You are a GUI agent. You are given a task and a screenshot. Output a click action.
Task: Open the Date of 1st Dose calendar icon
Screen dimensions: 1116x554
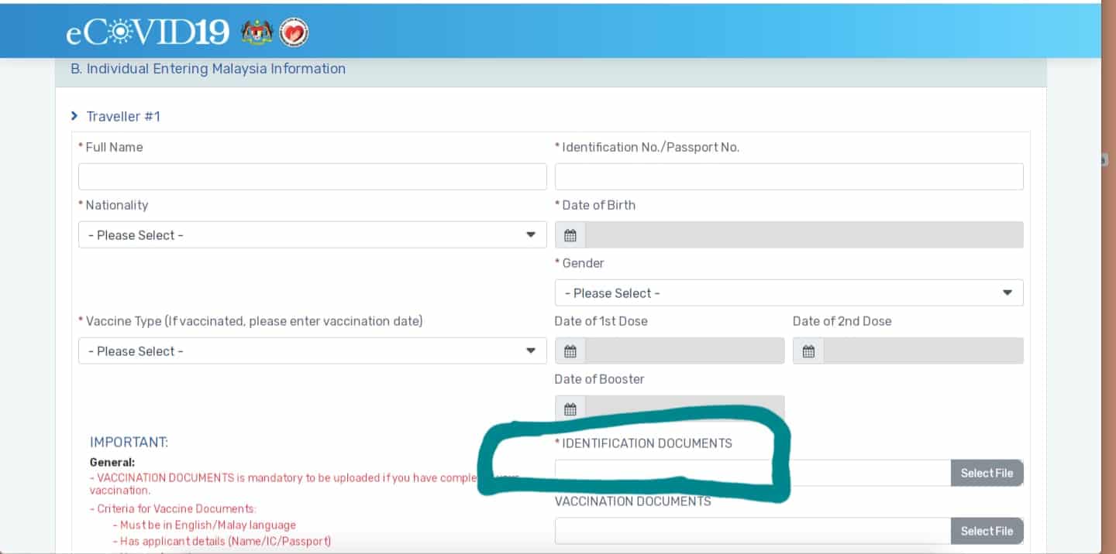570,351
